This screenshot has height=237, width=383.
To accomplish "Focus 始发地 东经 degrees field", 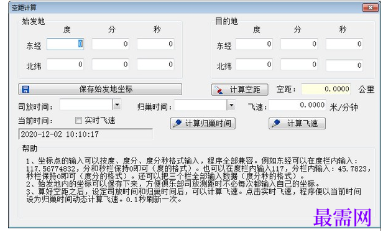I will click(x=65, y=44).
